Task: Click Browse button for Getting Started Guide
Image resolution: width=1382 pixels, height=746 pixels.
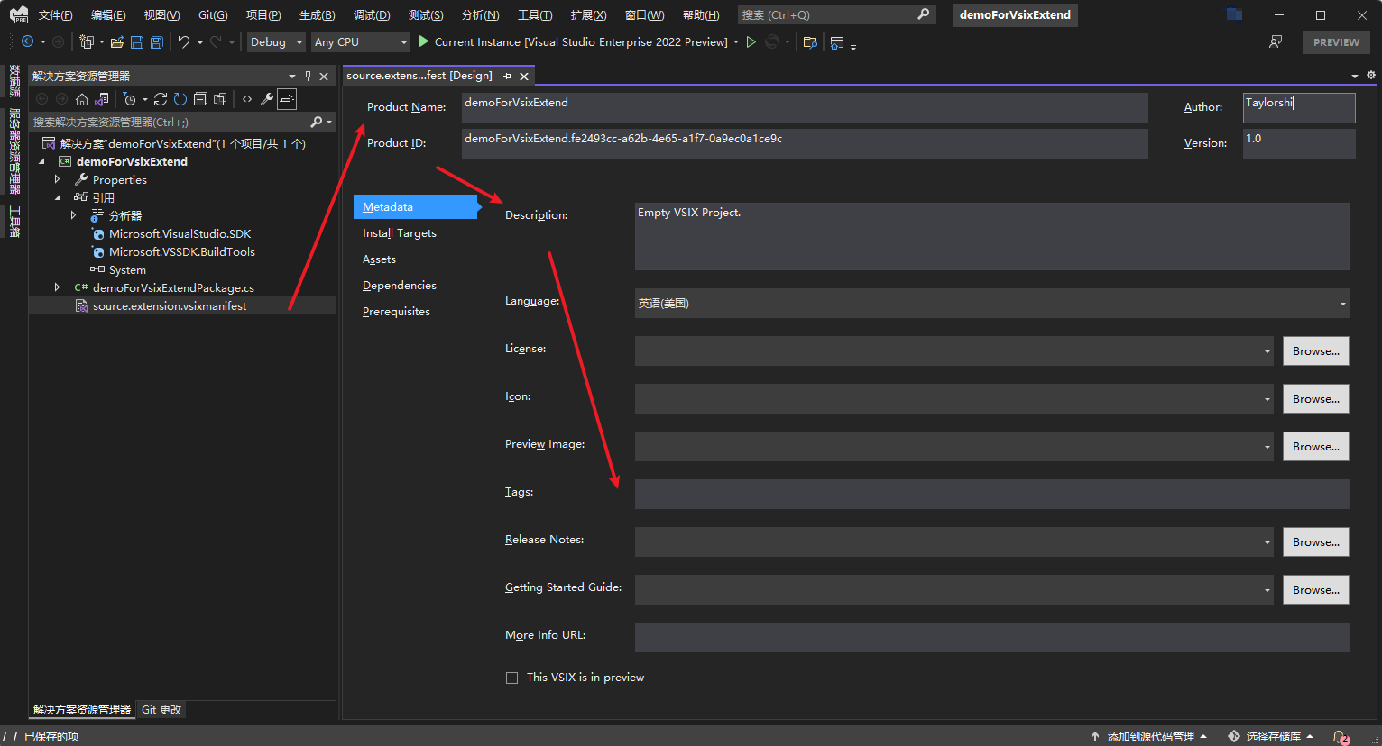Action: (x=1316, y=590)
